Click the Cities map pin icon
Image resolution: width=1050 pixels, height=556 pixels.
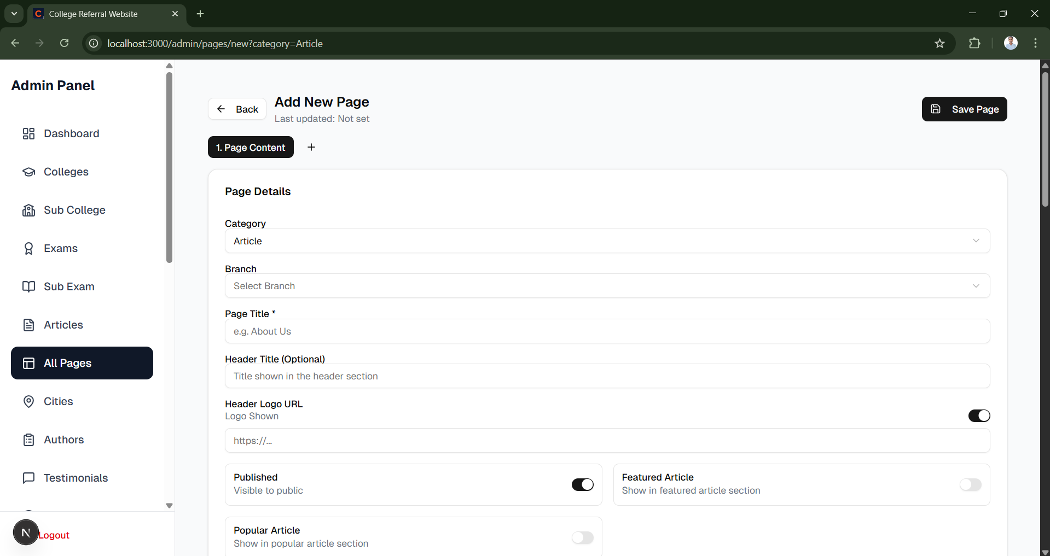[x=28, y=401]
